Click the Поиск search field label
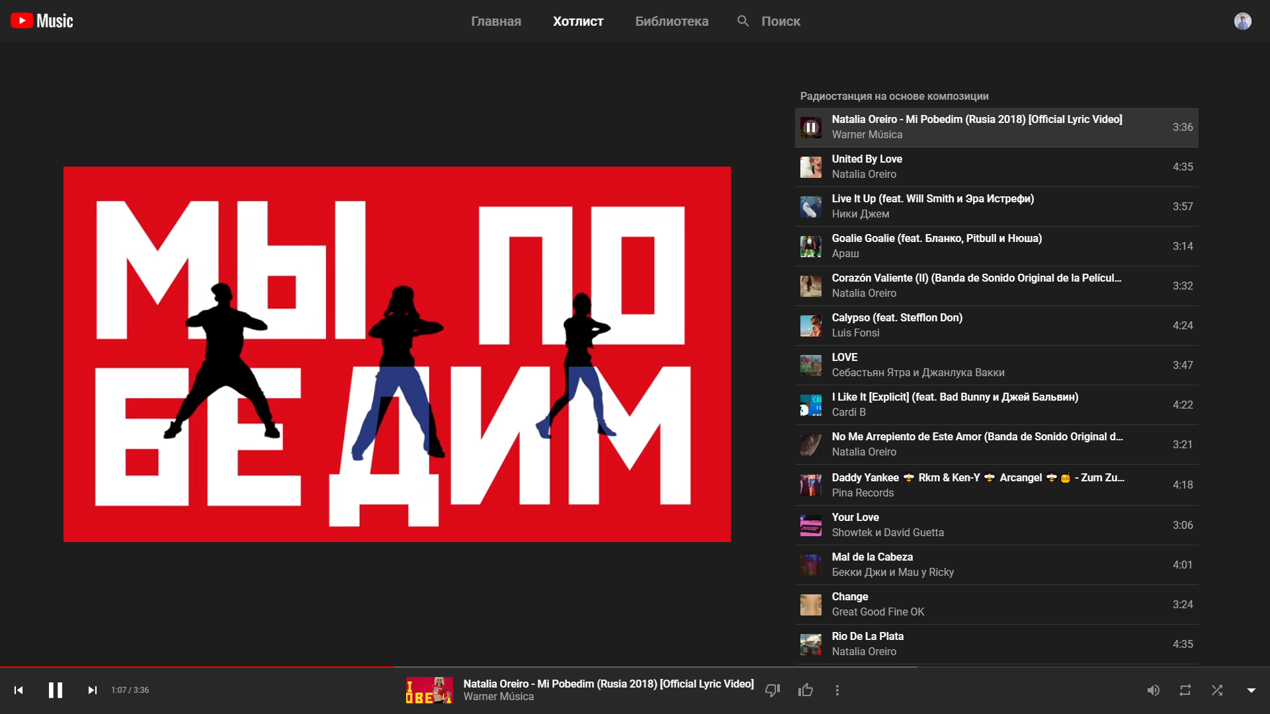1270x714 pixels. pyautogui.click(x=781, y=21)
